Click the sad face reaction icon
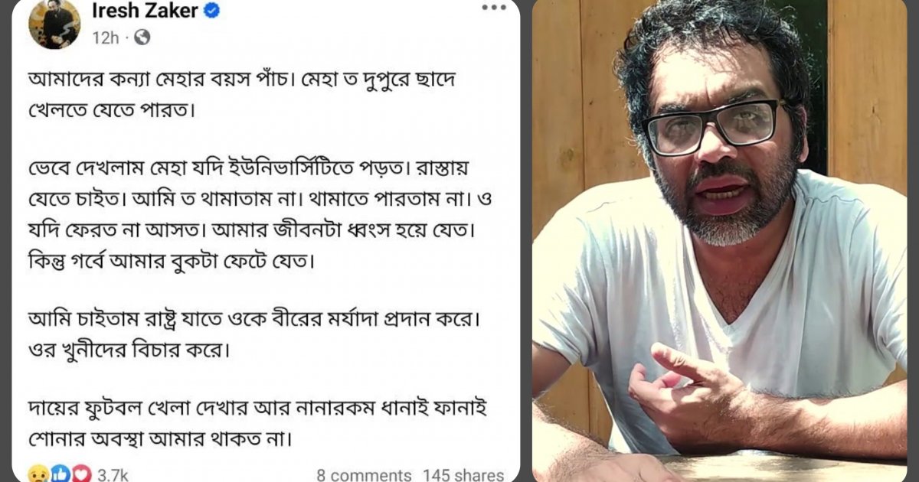Viewport: 919px width, 482px height. tap(38, 474)
